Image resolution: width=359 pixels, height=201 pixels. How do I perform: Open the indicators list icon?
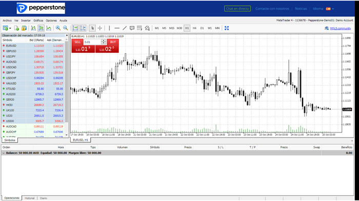(x=139, y=28)
